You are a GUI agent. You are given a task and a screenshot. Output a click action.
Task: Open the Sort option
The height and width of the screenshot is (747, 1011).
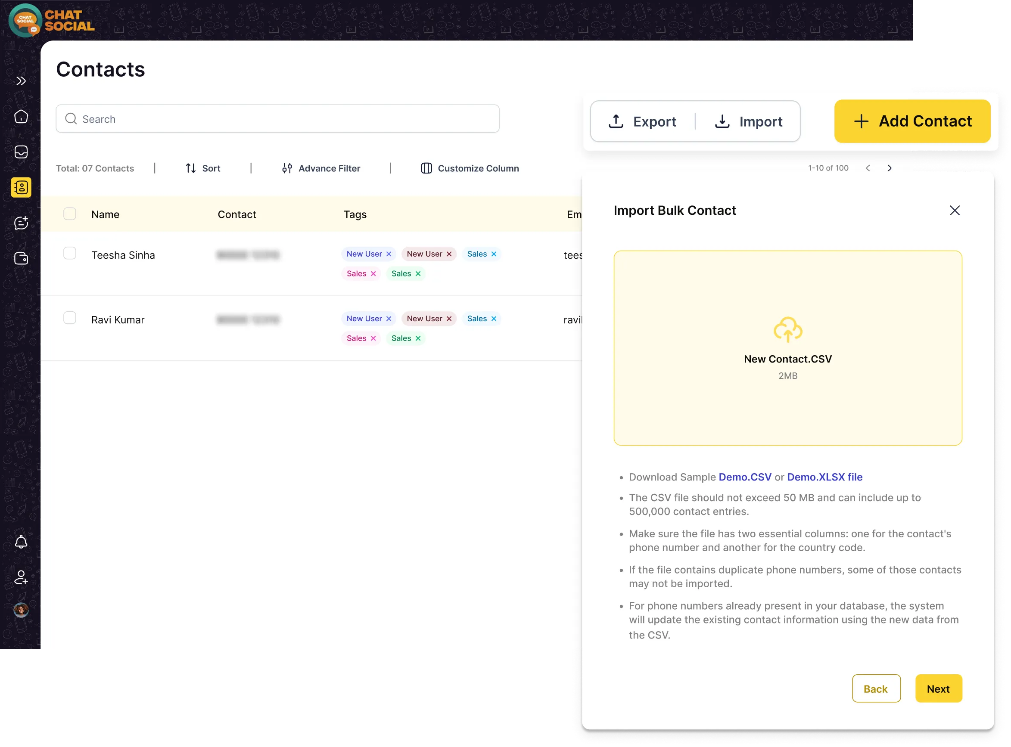[x=202, y=168]
